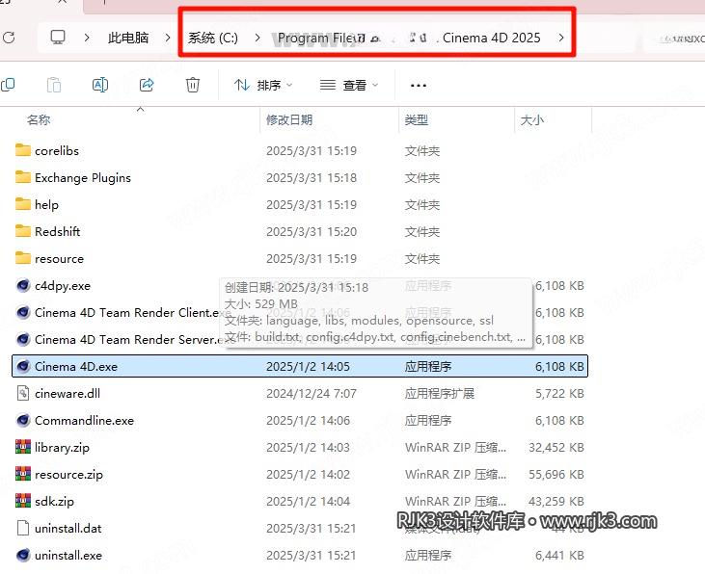The width and height of the screenshot is (705, 574).
Task: Sort by the 修改日期 column header
Action: [289, 120]
